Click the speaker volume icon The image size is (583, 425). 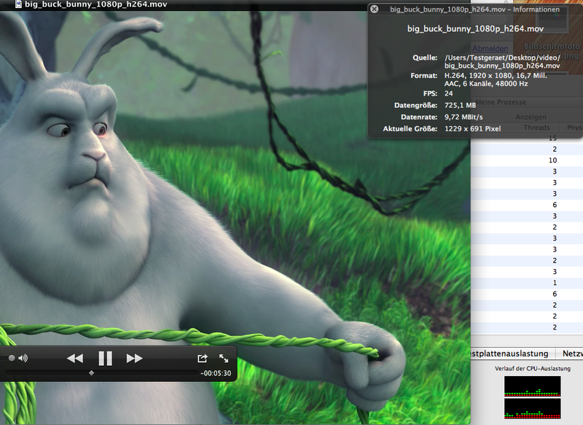[x=23, y=358]
